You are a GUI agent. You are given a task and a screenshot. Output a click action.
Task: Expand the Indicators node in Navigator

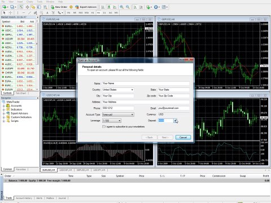[x=3, y=109]
